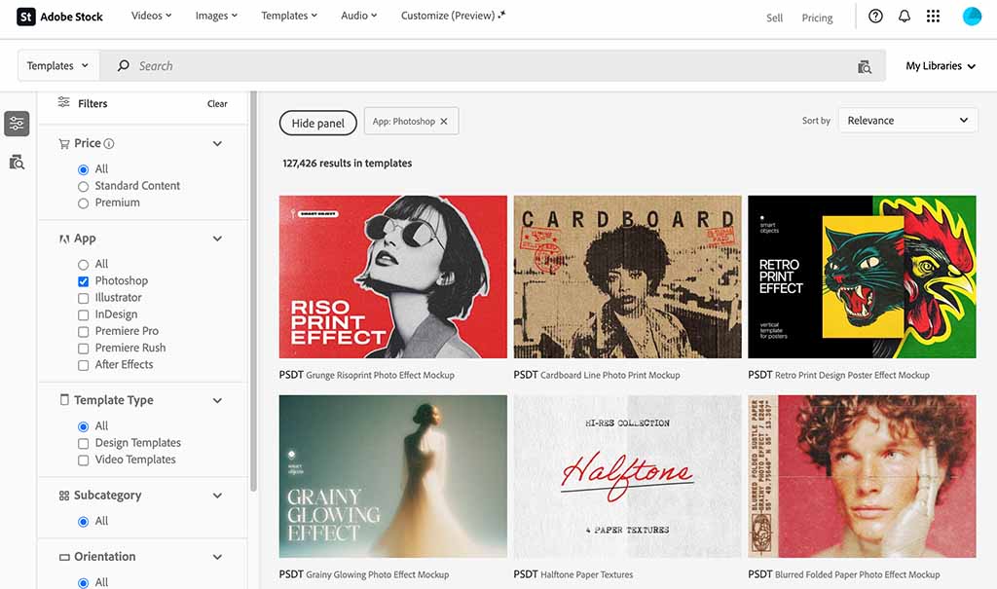
Task: Click the Hide panel button
Action: (318, 124)
